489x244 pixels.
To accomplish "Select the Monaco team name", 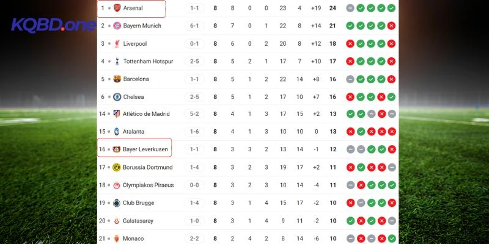I will click(134, 238).
